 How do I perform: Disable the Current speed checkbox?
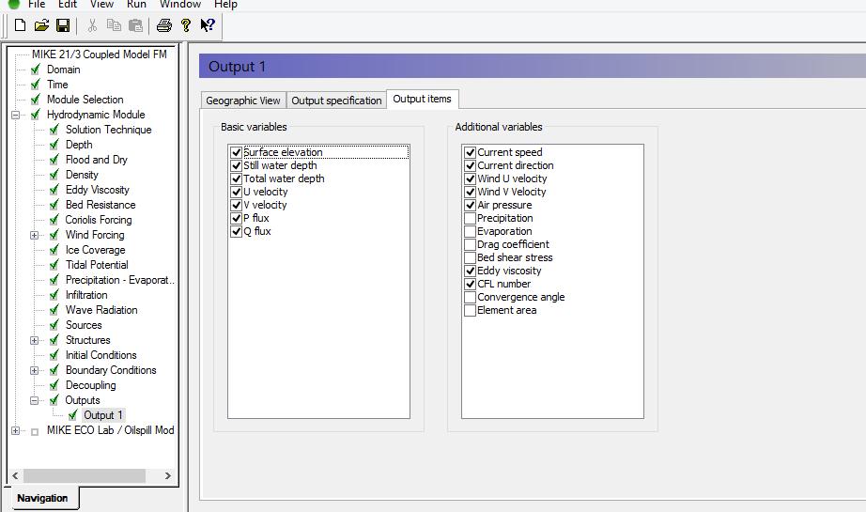[x=470, y=152]
